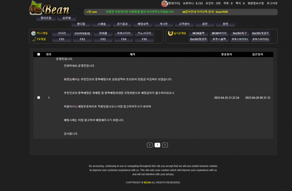
Task: Click the 로그아웃 link
Action: click(272, 3)
